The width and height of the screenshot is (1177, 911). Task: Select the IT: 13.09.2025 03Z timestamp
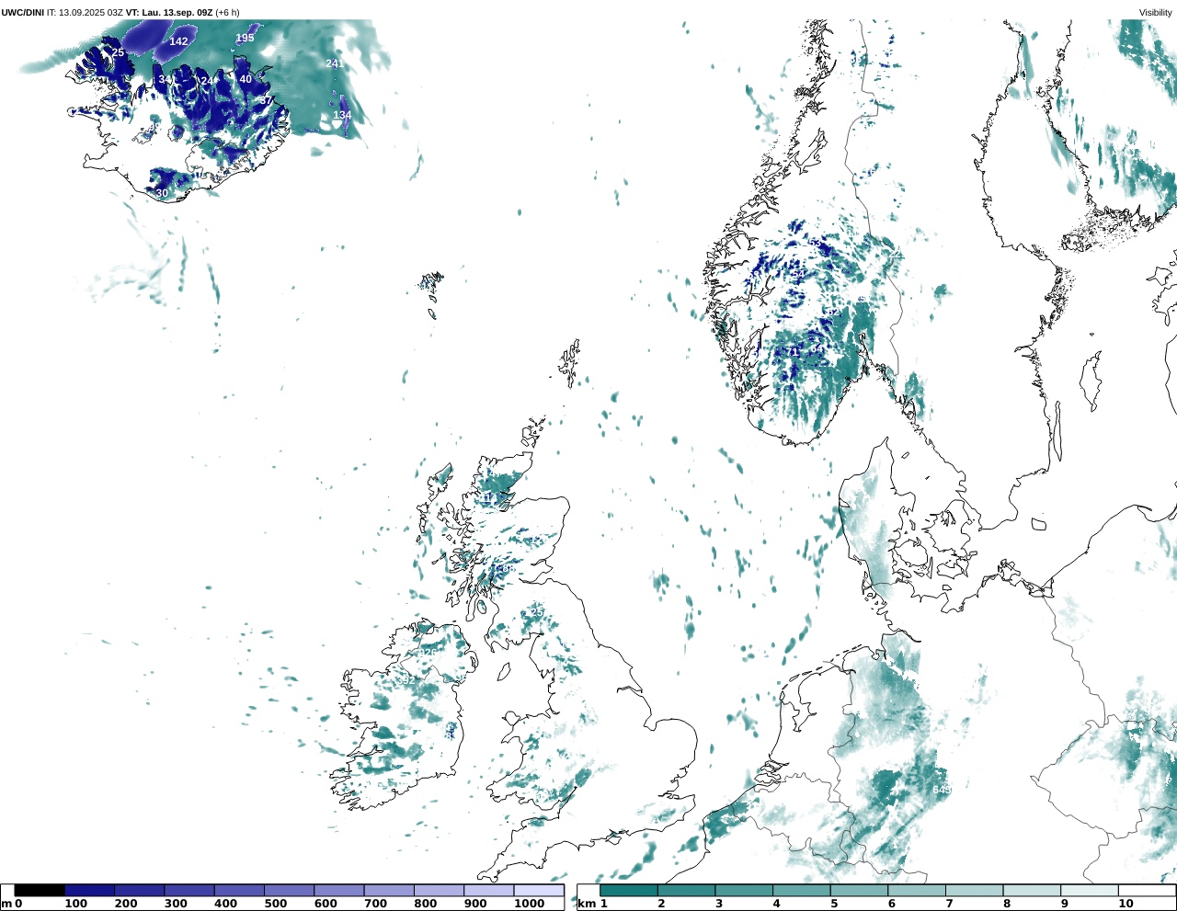pyautogui.click(x=86, y=12)
